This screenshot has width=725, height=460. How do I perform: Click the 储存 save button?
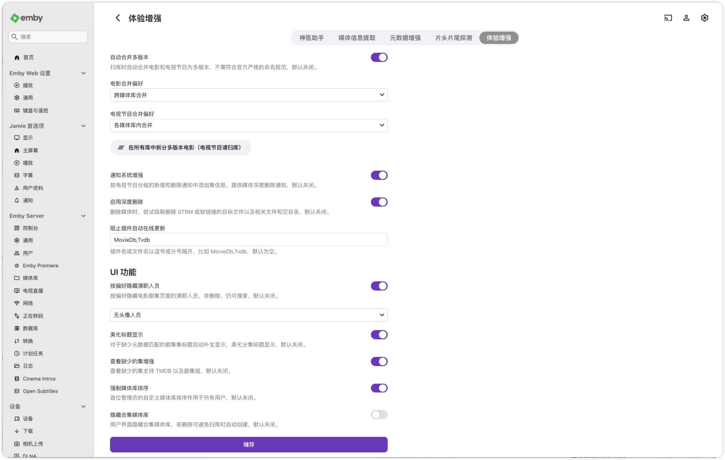point(248,444)
